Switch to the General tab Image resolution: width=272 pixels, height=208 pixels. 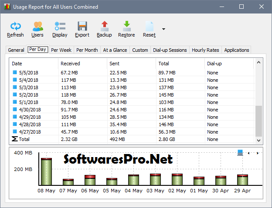coord(16,50)
